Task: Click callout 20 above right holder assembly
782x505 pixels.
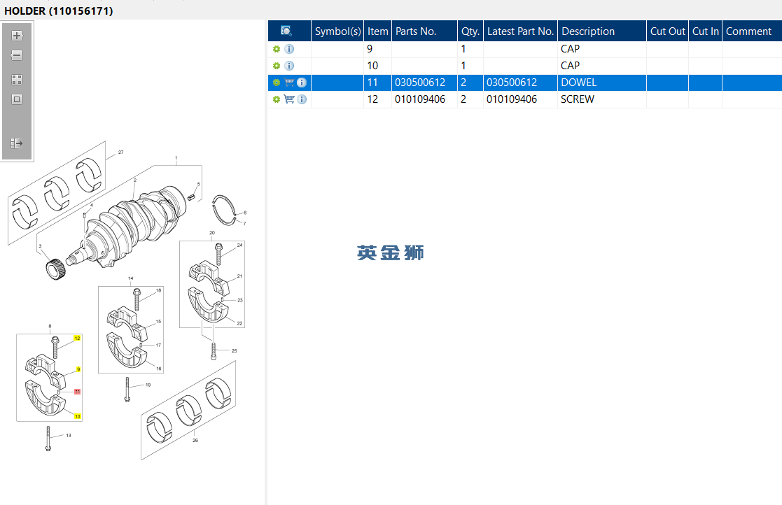Action: 212,233
